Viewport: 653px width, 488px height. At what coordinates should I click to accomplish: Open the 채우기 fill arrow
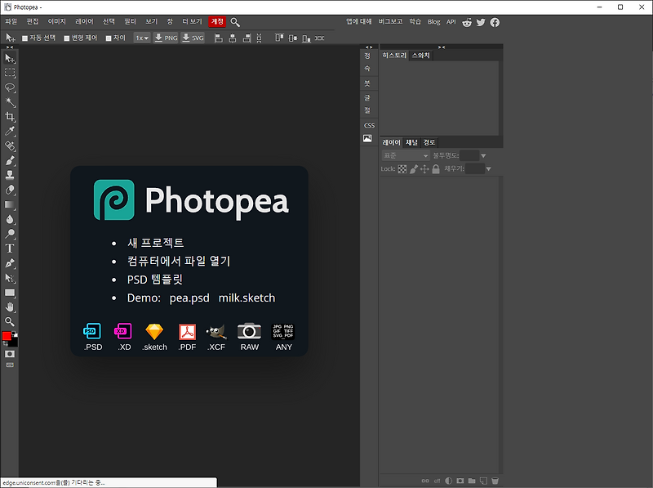[x=488, y=169]
